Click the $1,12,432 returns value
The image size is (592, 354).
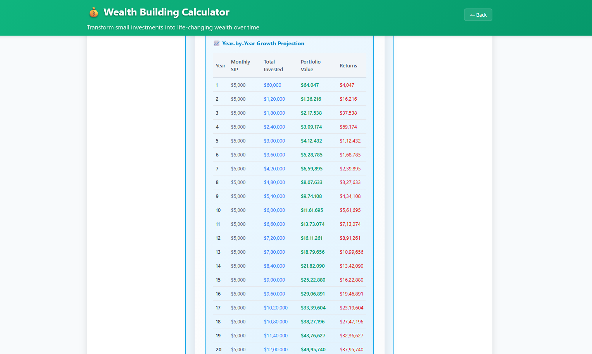tap(350, 141)
